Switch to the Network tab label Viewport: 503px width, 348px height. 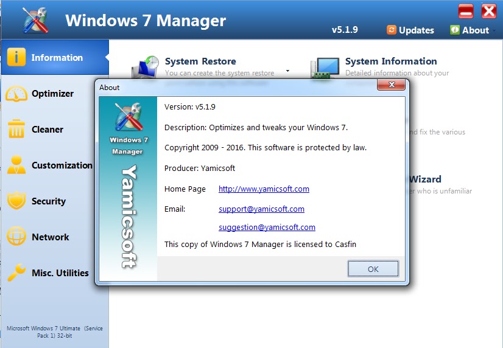pyautogui.click(x=51, y=237)
